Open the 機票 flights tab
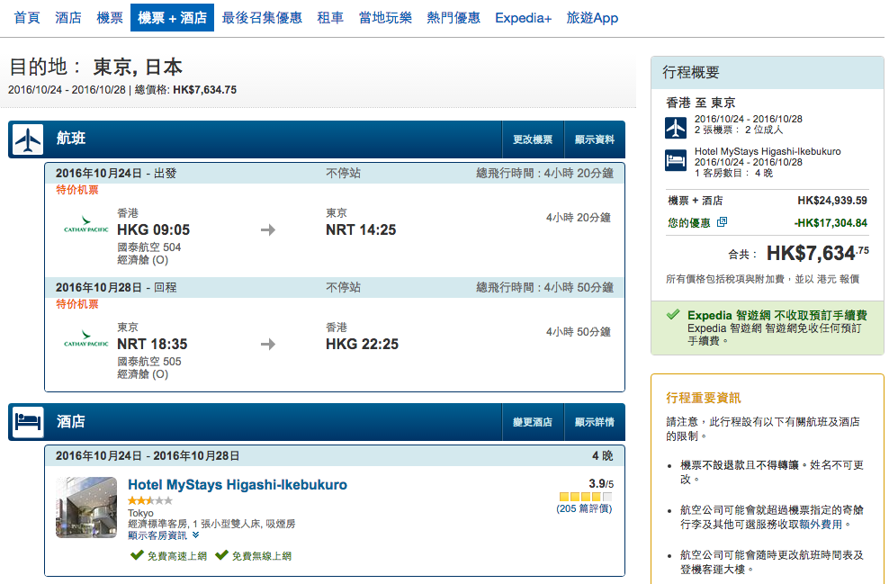889x584 pixels. (110, 18)
